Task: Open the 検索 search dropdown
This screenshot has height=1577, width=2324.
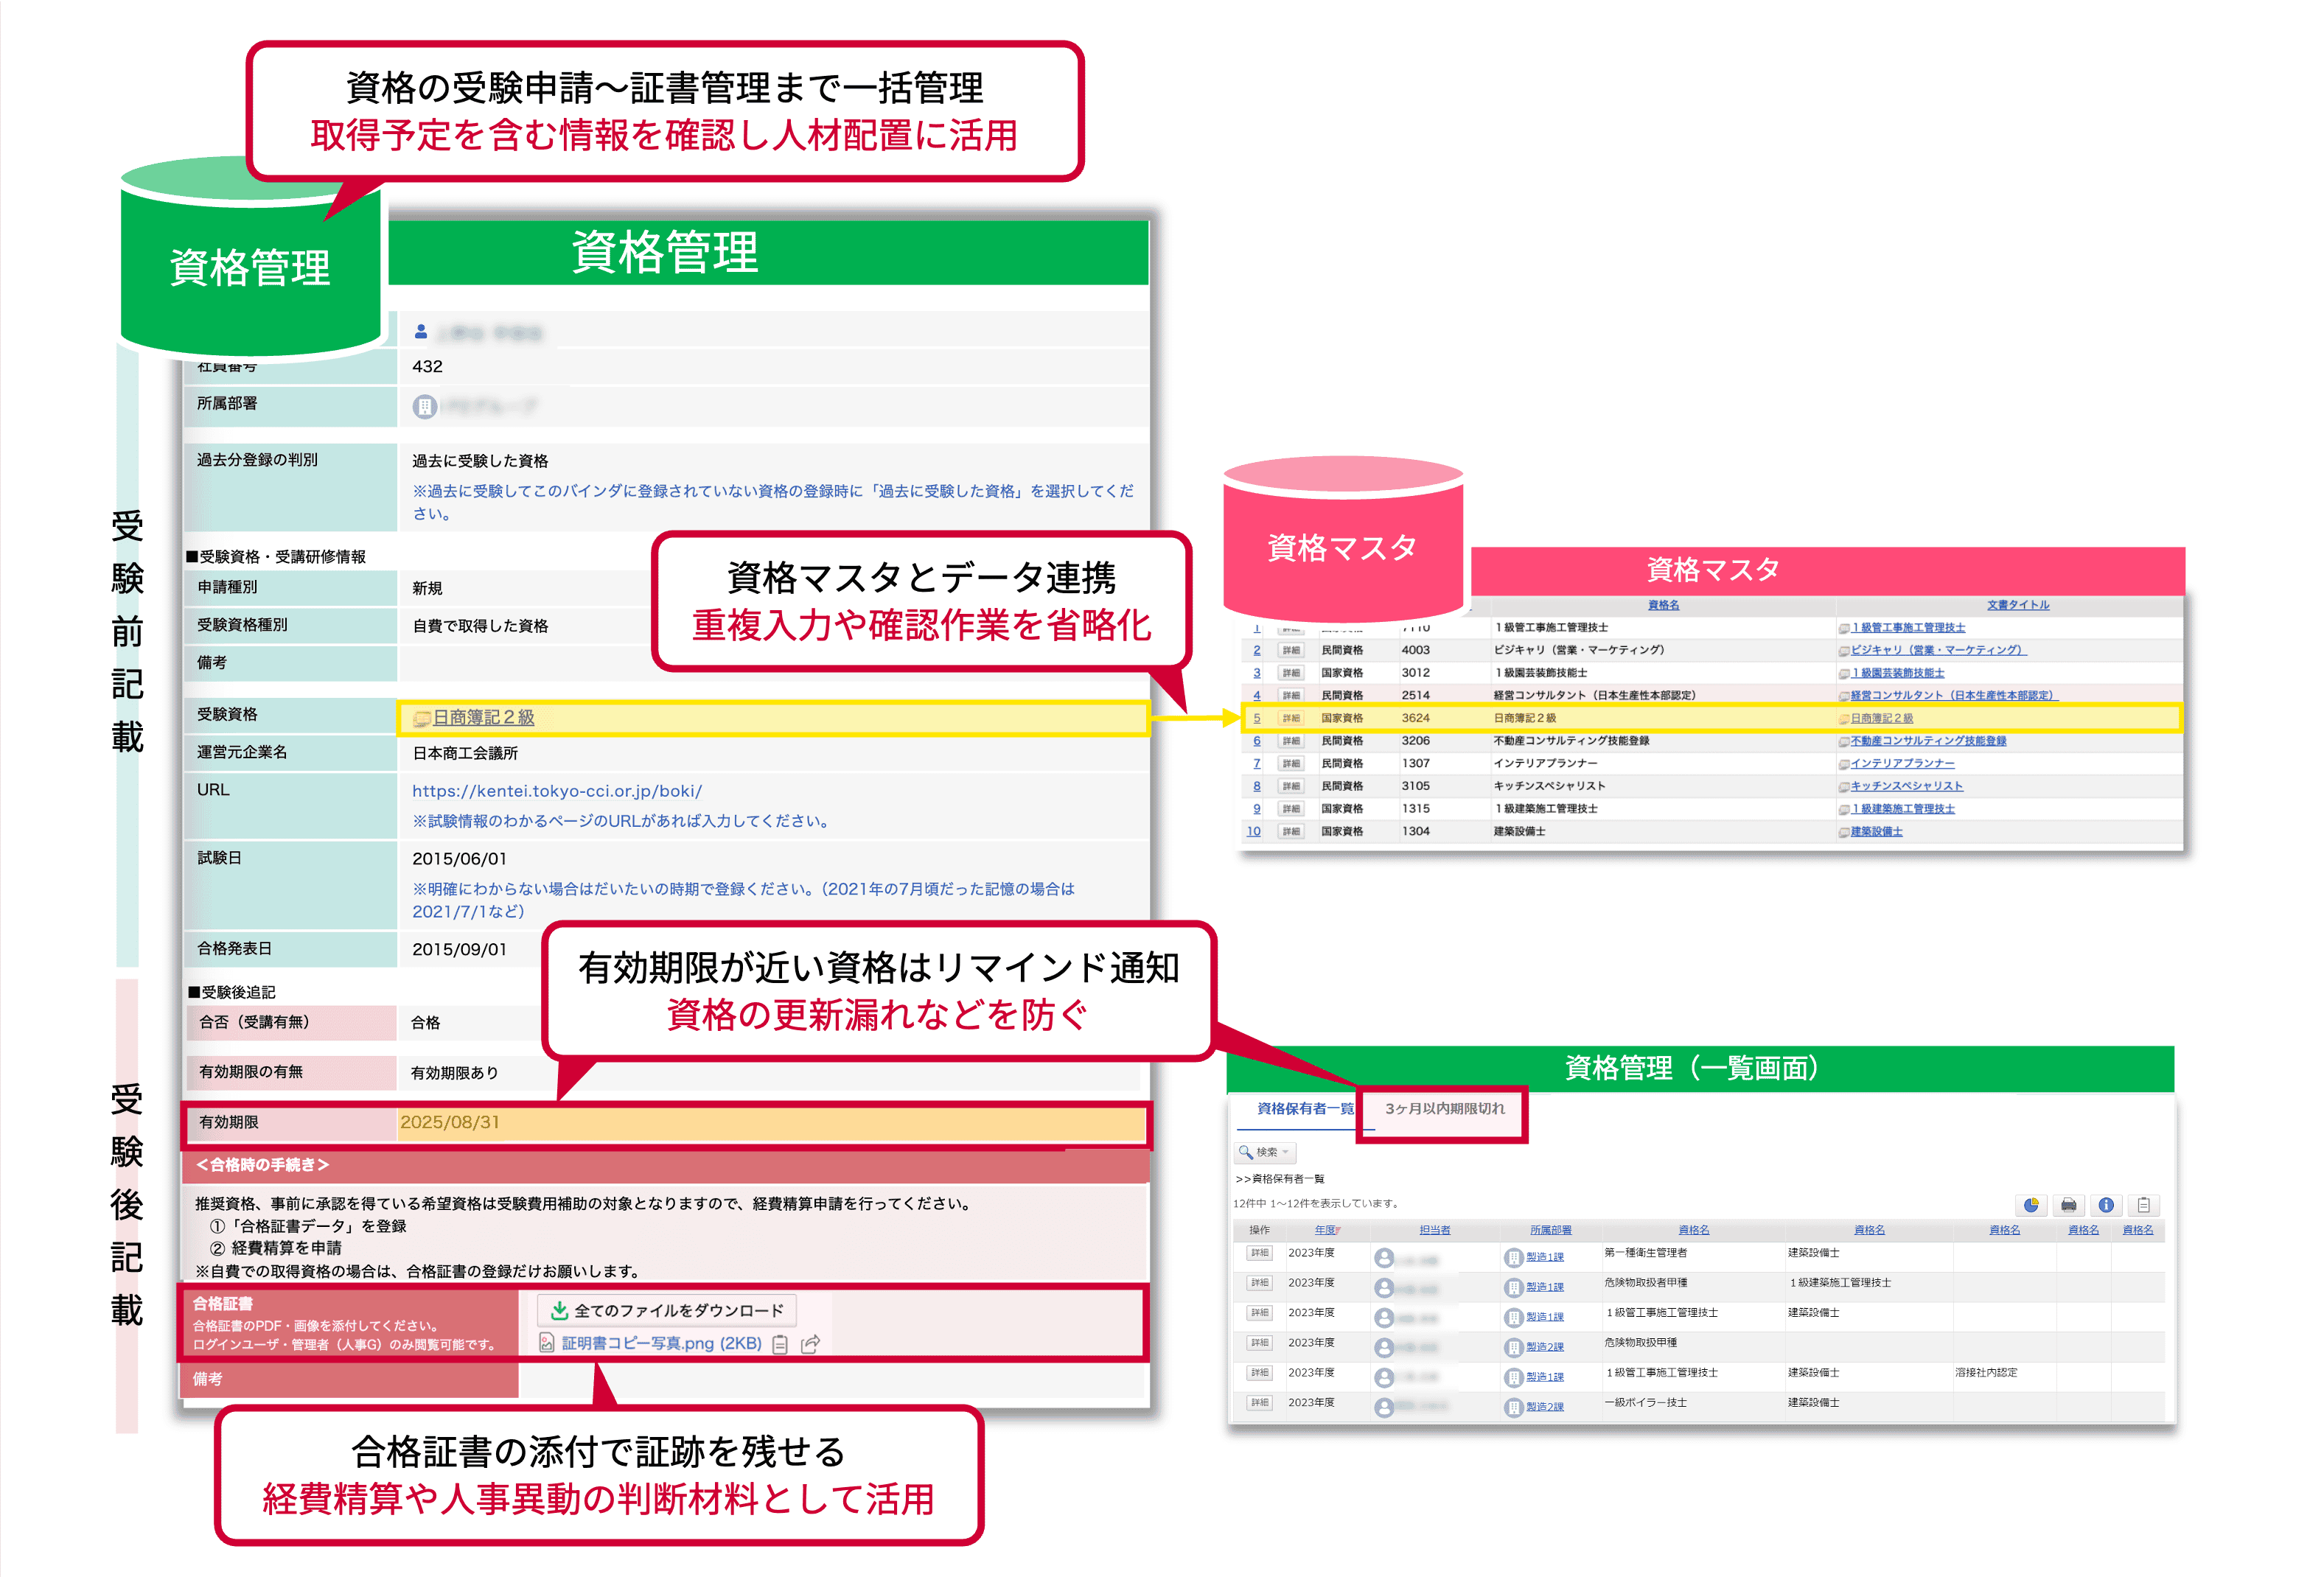Action: 1265,1152
